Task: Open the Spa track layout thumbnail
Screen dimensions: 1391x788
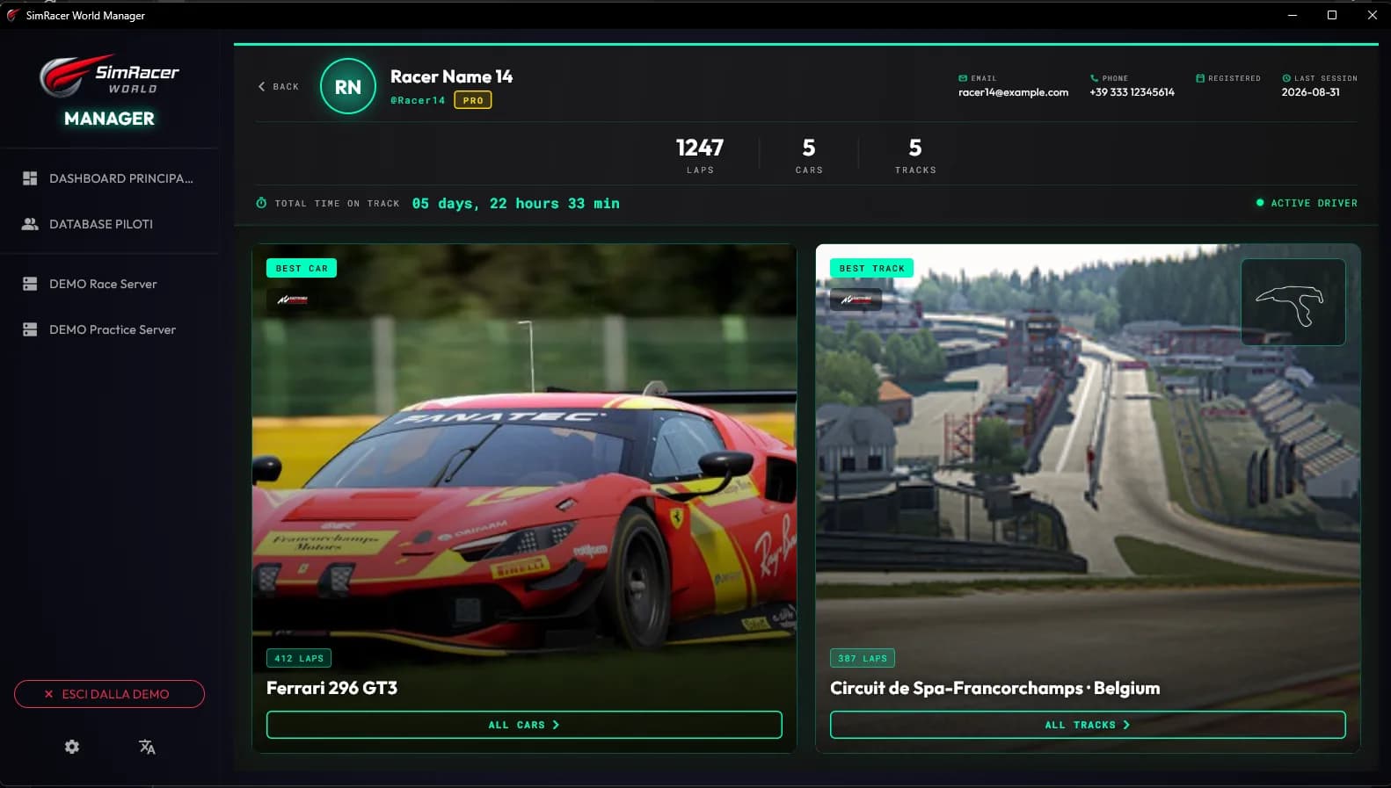Action: click(1293, 302)
